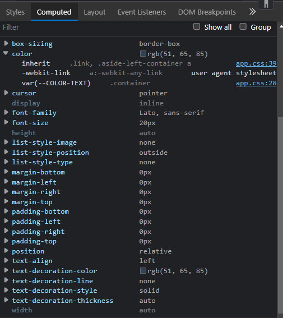This screenshot has width=283, height=318.
Task: Open the Event Listeners tab
Action: tap(142, 12)
